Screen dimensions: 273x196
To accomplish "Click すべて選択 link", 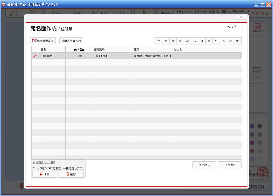I will [38, 162].
